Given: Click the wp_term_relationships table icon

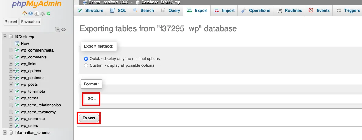Looking at the screenshot, I should tap(17, 105).
